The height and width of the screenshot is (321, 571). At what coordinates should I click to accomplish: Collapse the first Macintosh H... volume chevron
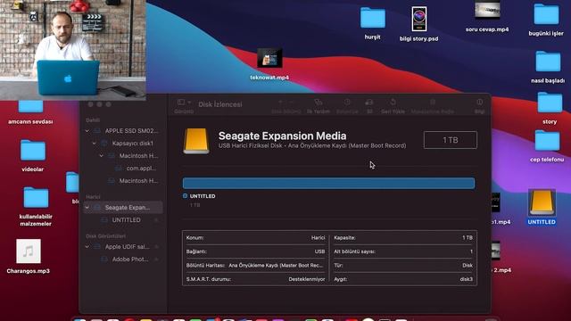102,155
